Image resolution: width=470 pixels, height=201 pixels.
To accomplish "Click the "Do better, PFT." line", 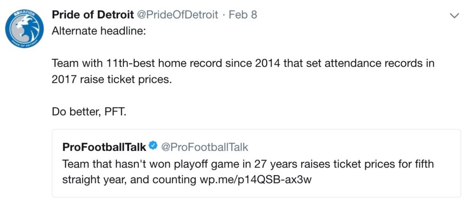I will 90,112.
